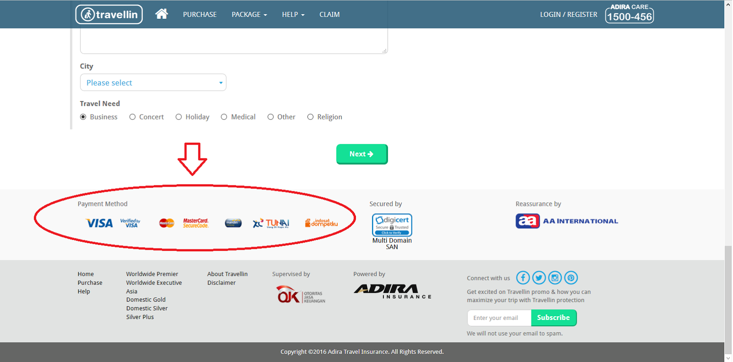Image resolution: width=733 pixels, height=362 pixels.
Task: Expand the HELP dropdown menu
Action: (293, 15)
